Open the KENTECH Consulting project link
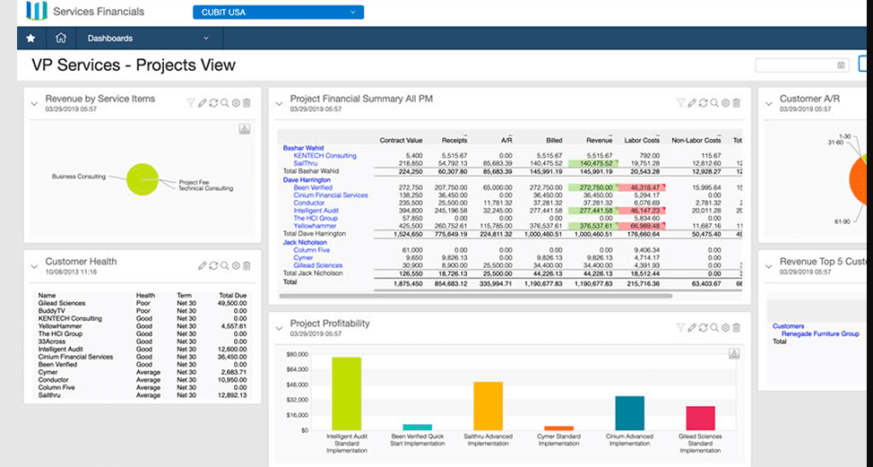 [x=324, y=156]
